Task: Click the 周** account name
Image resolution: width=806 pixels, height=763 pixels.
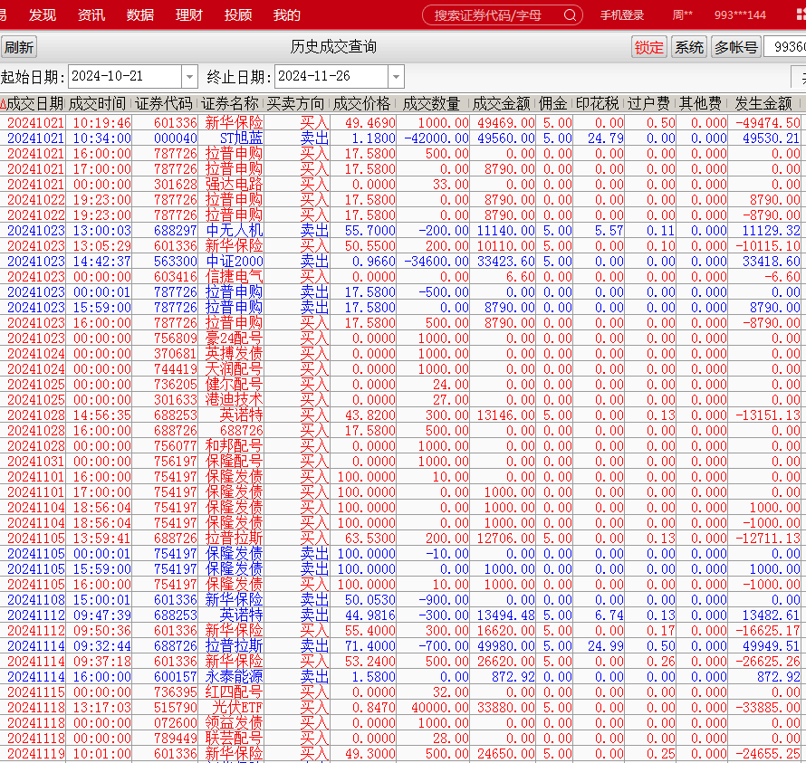Action: click(x=682, y=15)
